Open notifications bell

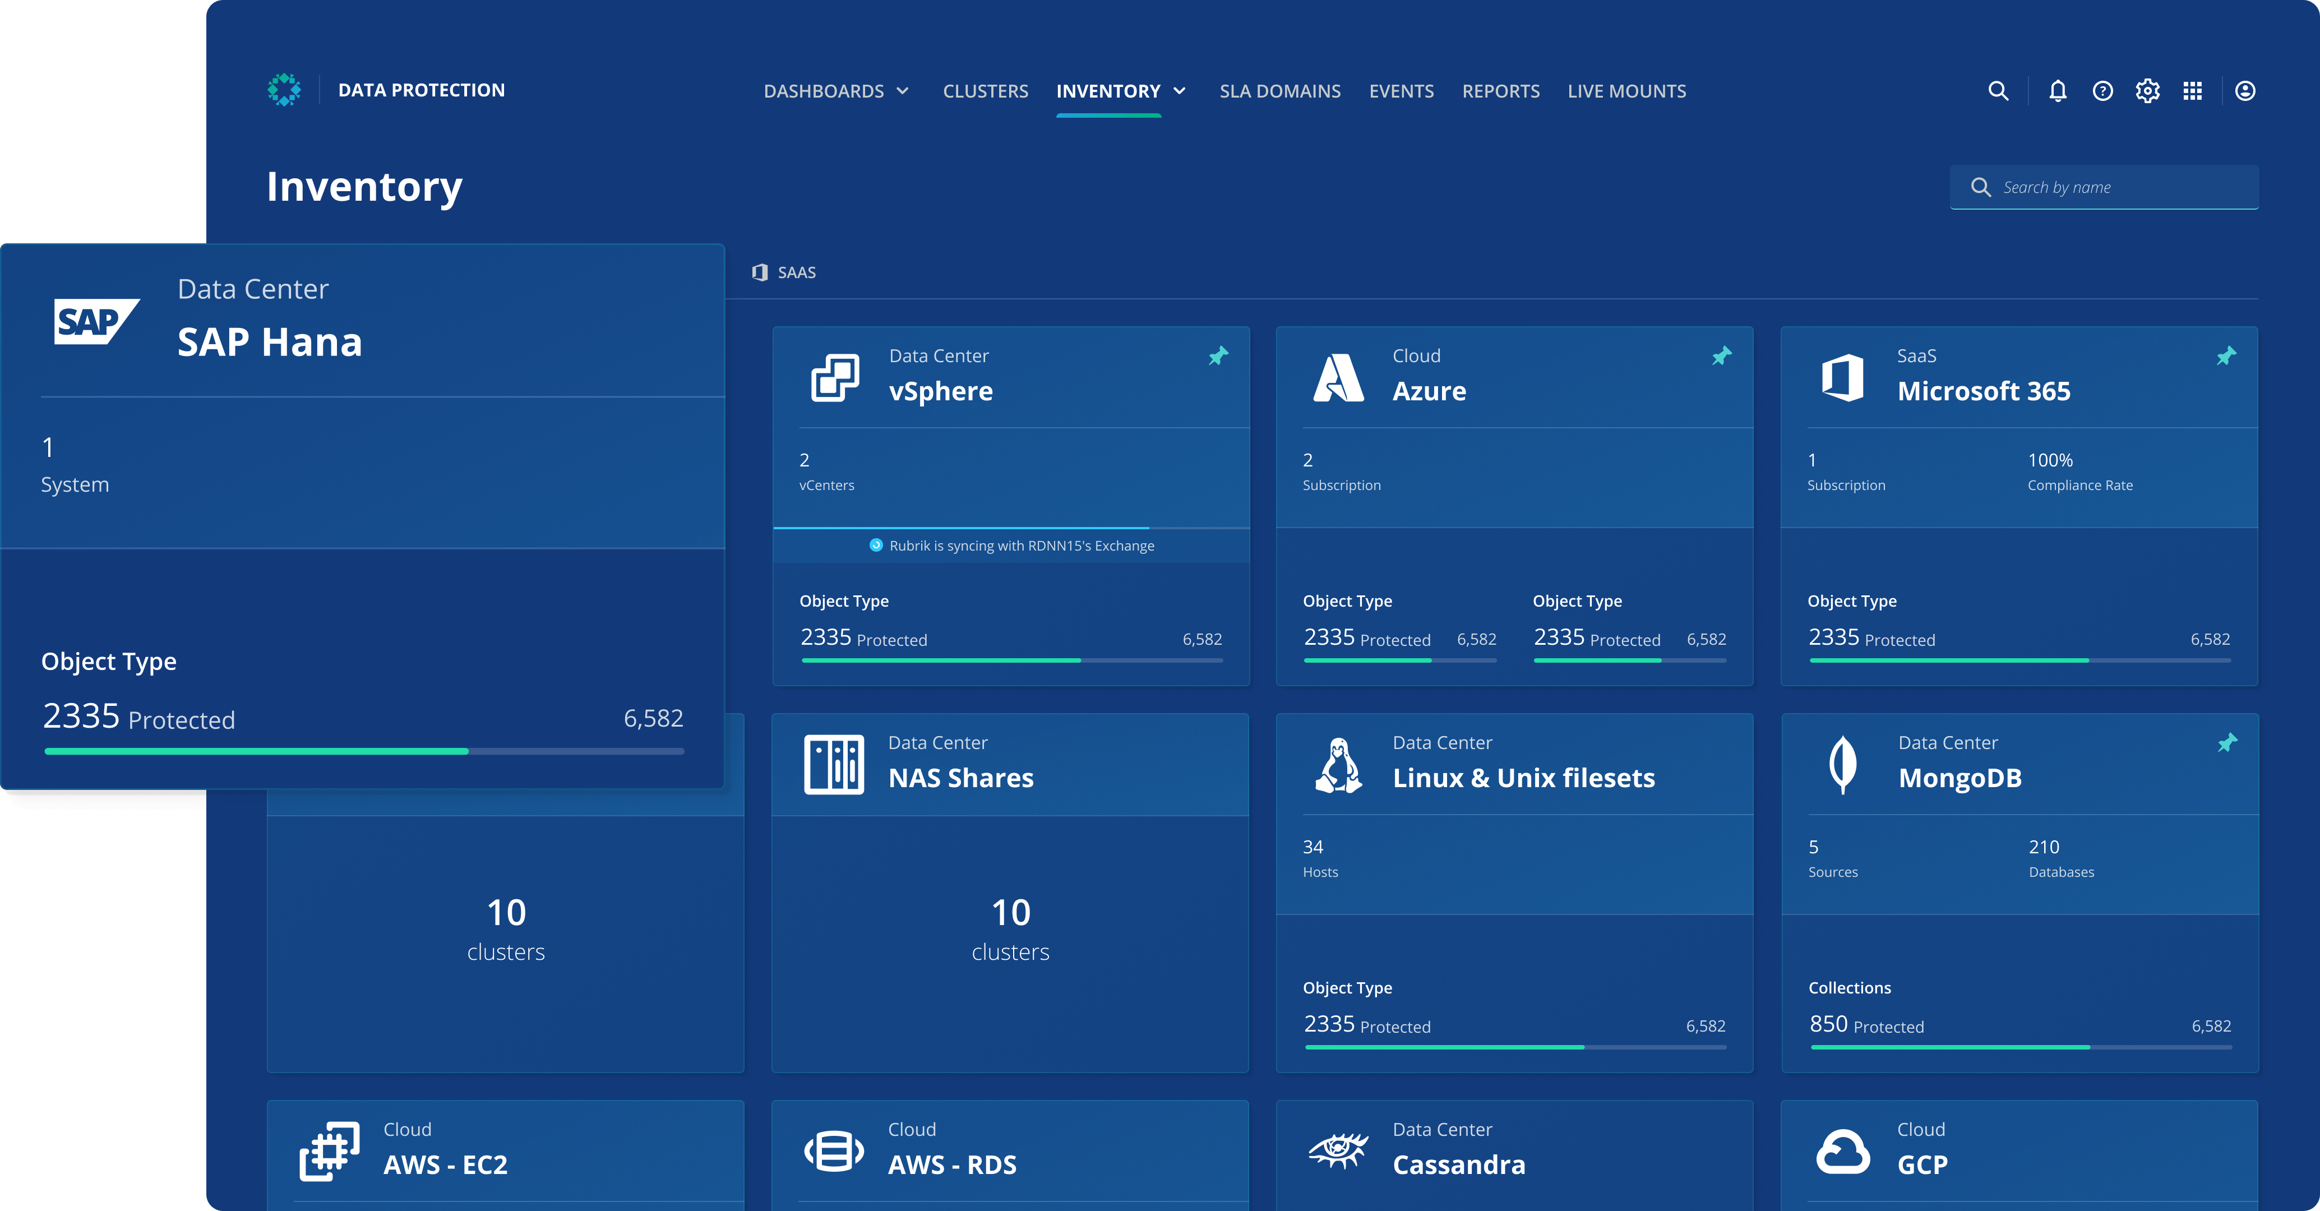click(2058, 91)
